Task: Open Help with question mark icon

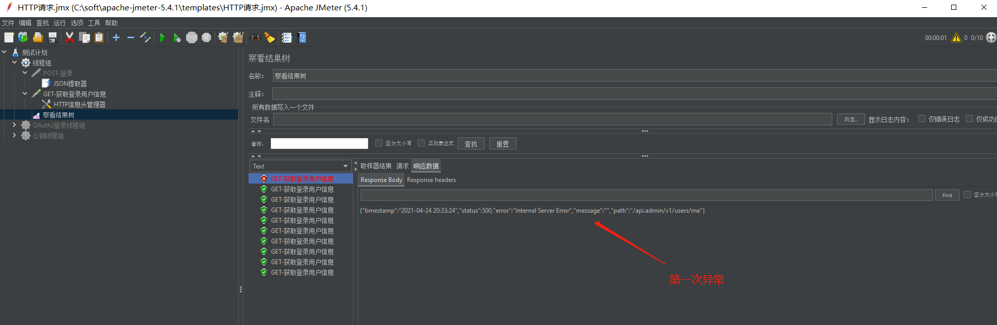Action: (302, 37)
